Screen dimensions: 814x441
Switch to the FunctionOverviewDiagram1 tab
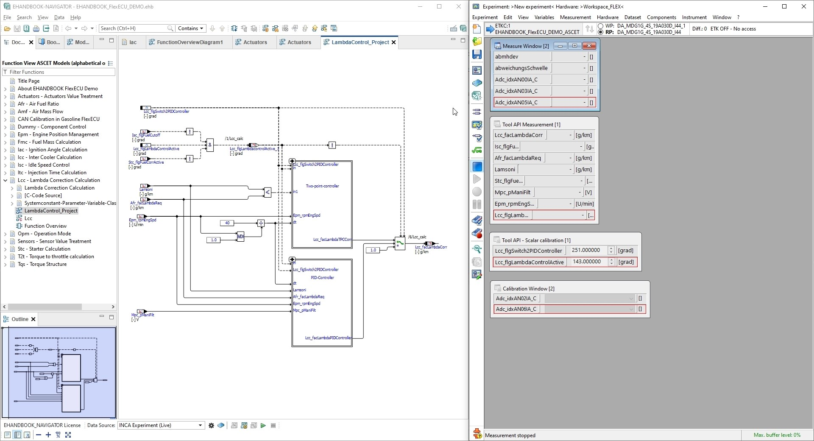tap(189, 42)
